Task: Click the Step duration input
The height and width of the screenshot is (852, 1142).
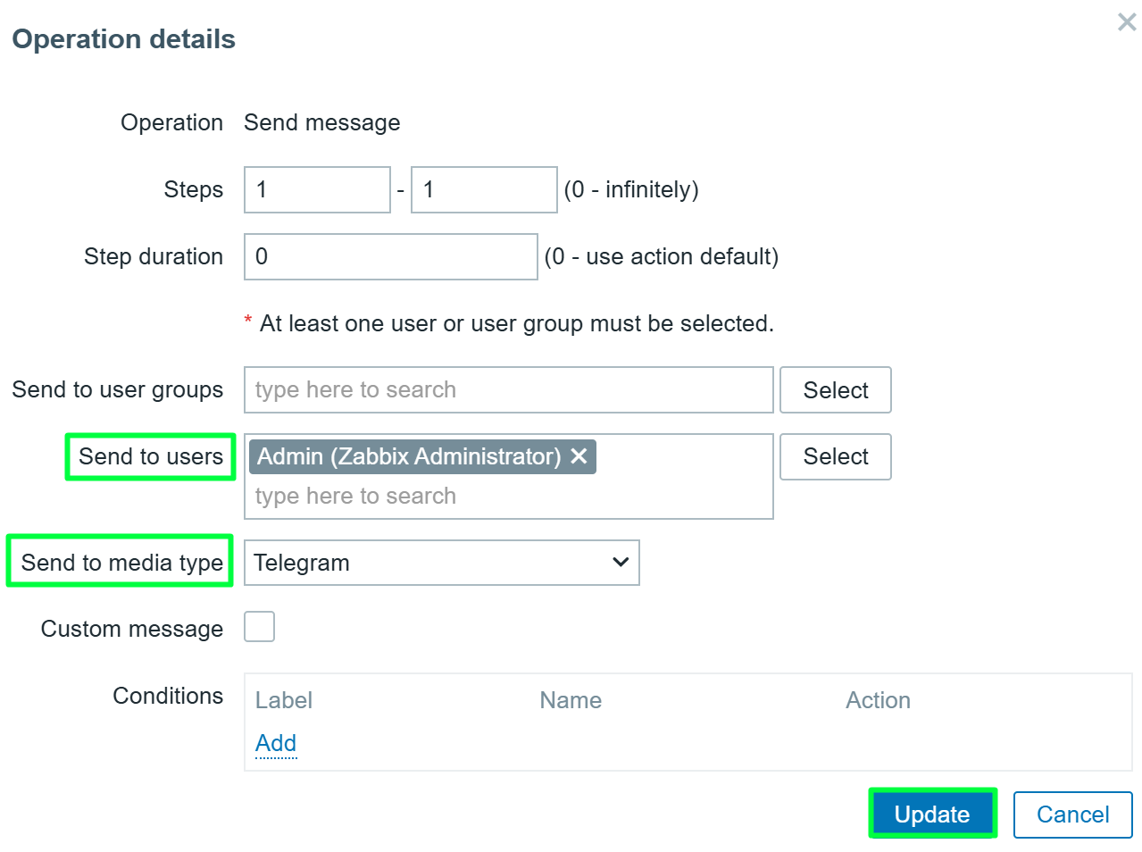Action: 391,256
